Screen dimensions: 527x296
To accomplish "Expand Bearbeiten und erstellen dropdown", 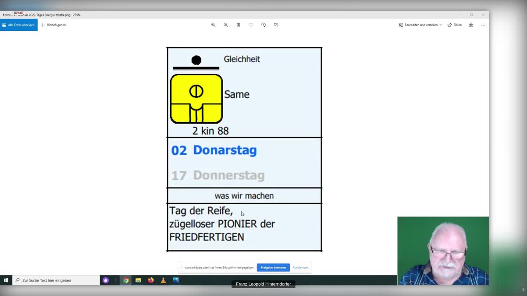I will [420, 25].
